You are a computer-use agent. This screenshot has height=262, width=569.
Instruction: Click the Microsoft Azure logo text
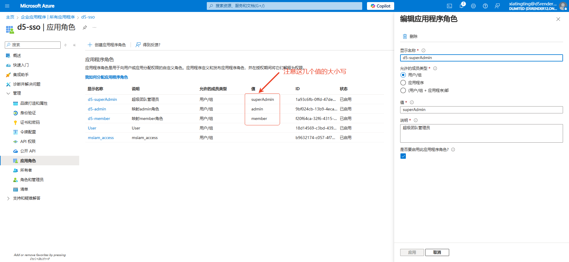[37, 6]
